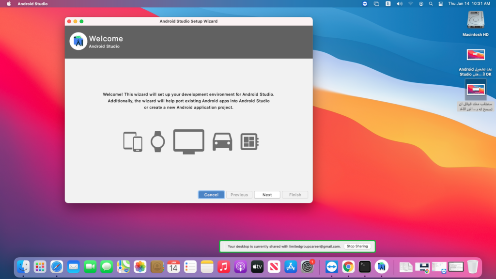
Task: Open the Trash in the dock
Action: (x=473, y=267)
